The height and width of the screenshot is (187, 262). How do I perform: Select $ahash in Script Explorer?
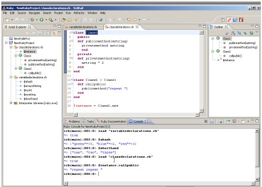28,81
